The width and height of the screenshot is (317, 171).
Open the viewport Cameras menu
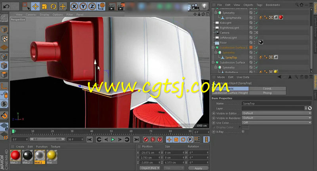click(31, 15)
